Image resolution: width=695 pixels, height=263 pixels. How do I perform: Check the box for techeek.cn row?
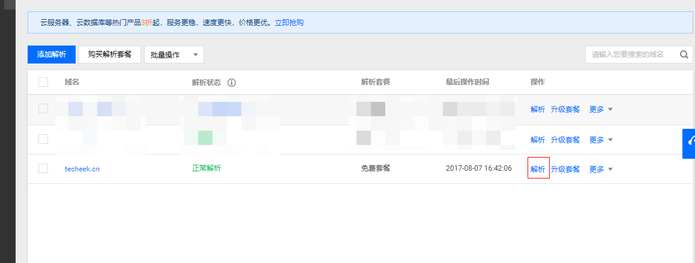click(43, 168)
